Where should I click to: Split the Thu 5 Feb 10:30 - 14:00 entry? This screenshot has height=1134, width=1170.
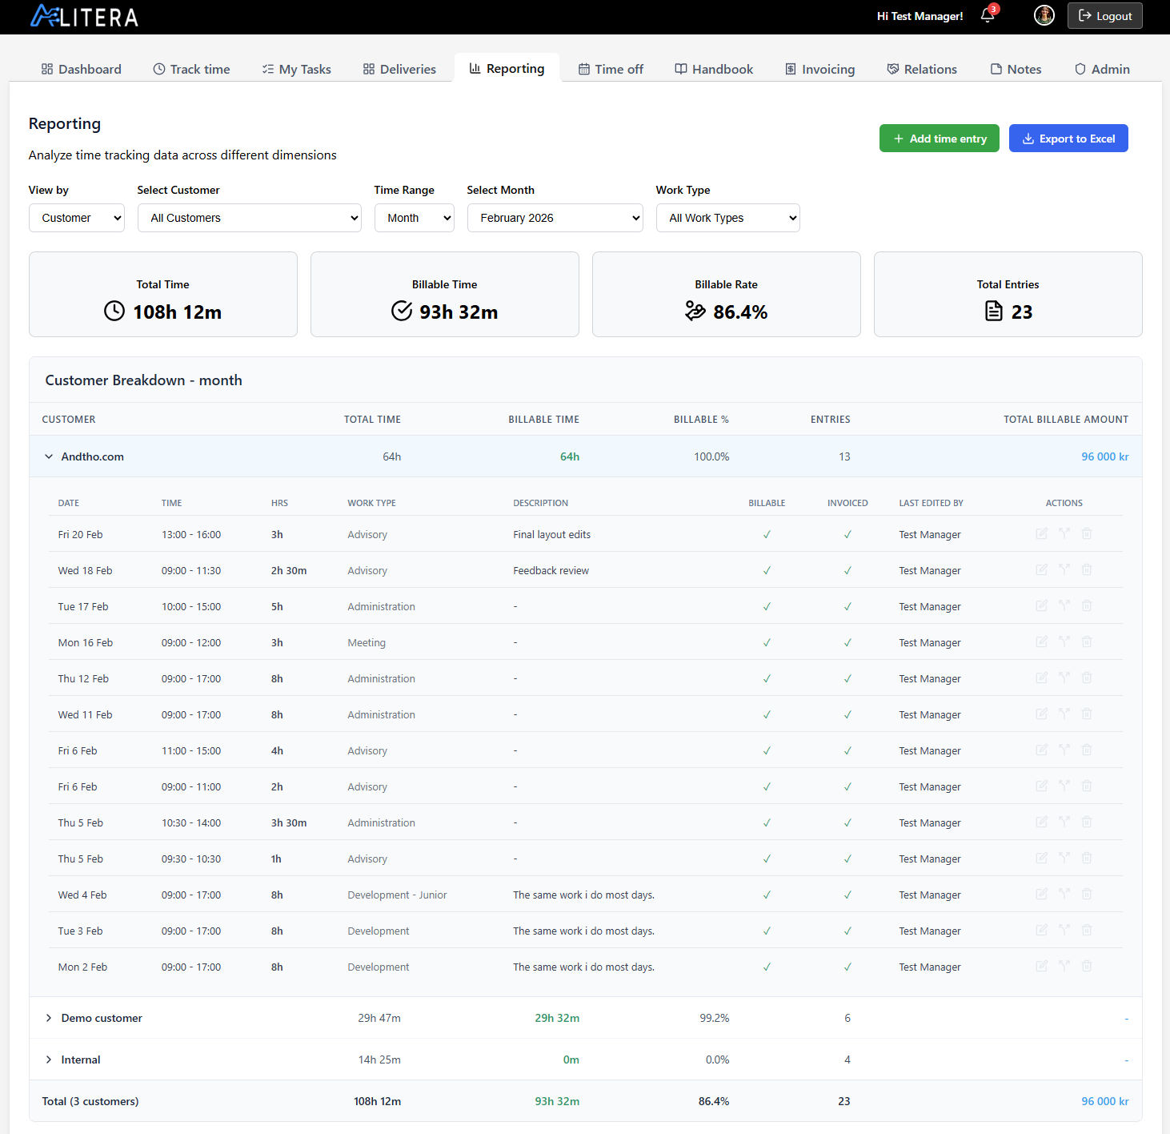1064,822
